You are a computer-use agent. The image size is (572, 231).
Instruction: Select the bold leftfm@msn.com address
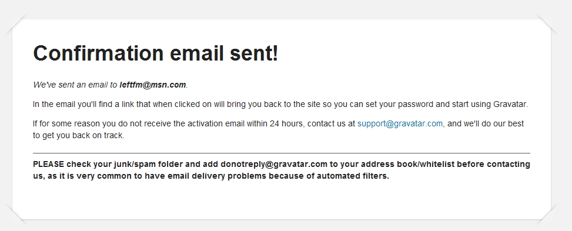[153, 85]
